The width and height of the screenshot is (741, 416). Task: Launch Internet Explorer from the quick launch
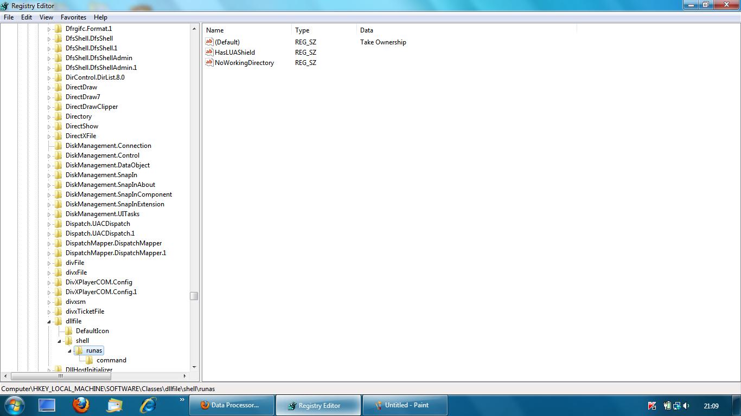[148, 405]
